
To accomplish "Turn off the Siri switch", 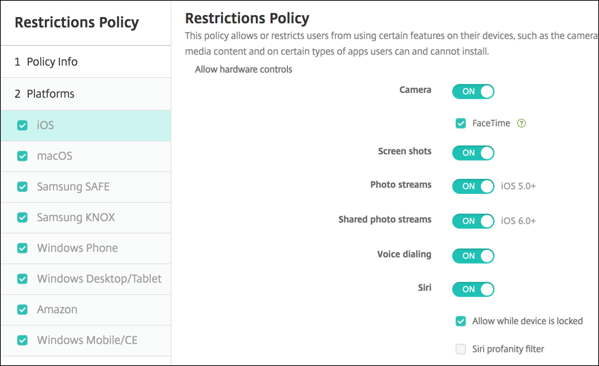I will (x=473, y=289).
